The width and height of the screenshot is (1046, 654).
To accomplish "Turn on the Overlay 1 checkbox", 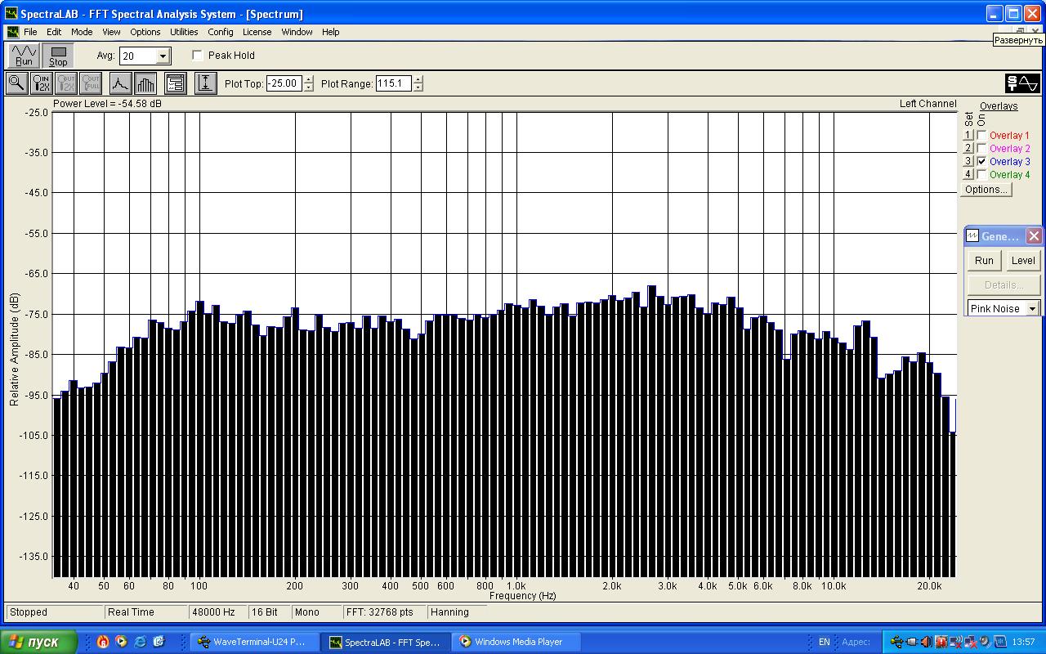I will pyautogui.click(x=981, y=136).
